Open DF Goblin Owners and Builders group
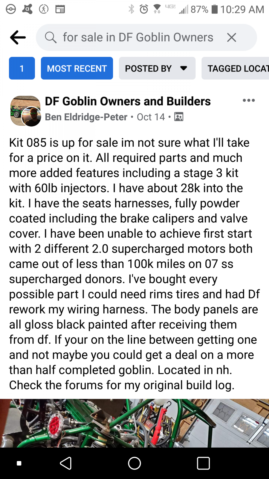 [x=128, y=101]
